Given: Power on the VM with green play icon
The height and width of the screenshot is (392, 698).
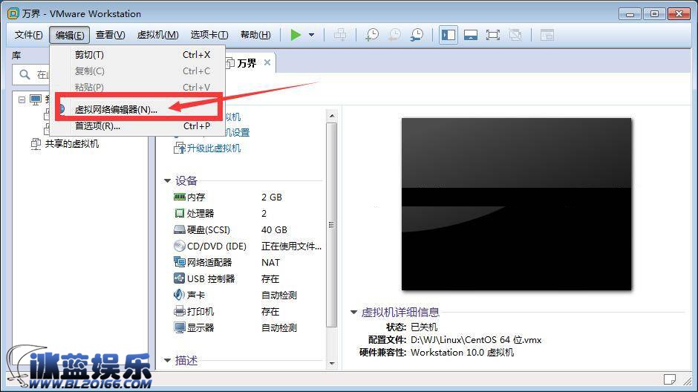Looking at the screenshot, I should 296,35.
